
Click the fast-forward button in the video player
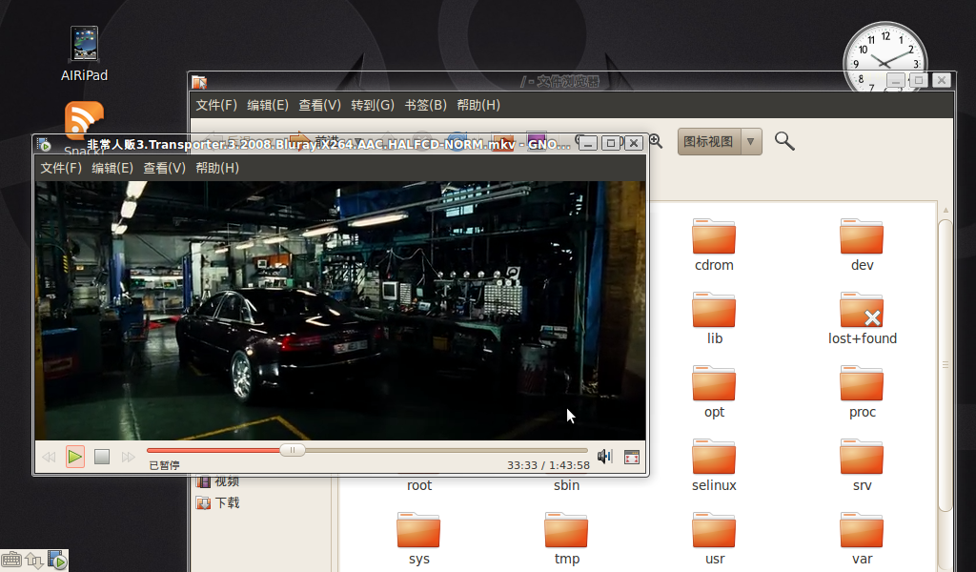pyautogui.click(x=129, y=457)
